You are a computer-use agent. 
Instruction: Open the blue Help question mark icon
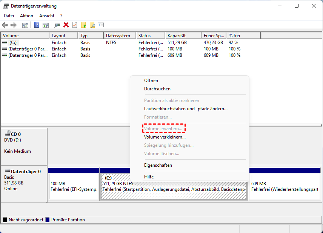[x=37, y=25]
